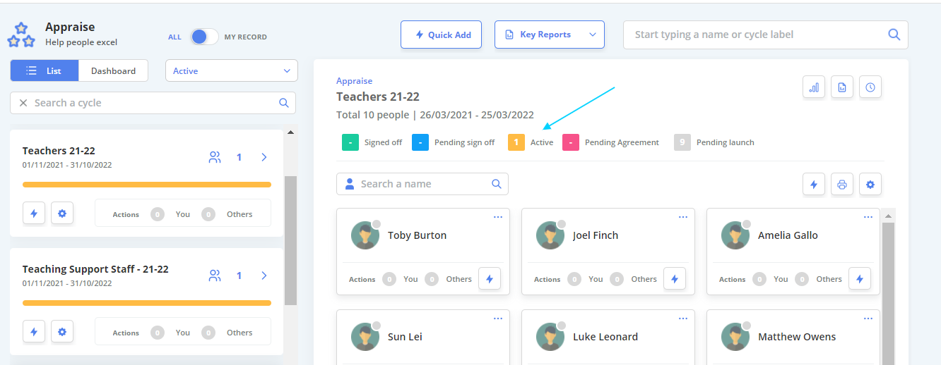Open the clock history icon

point(870,87)
